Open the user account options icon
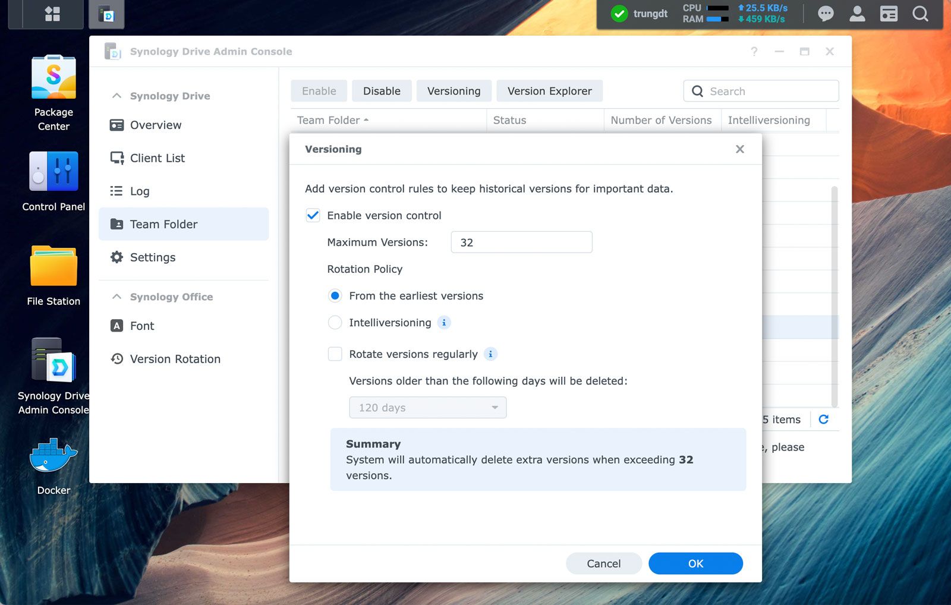Viewport: 951px width, 605px height. point(857,14)
